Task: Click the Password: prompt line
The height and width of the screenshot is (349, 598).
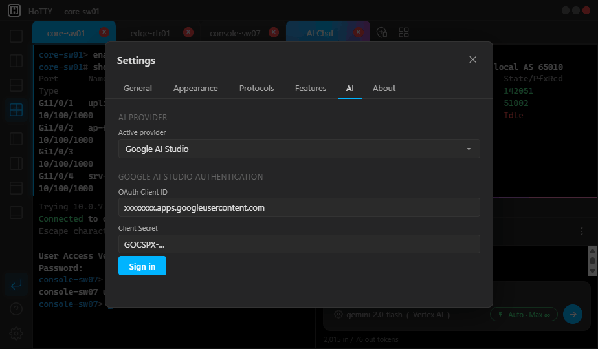Action: (x=60, y=268)
